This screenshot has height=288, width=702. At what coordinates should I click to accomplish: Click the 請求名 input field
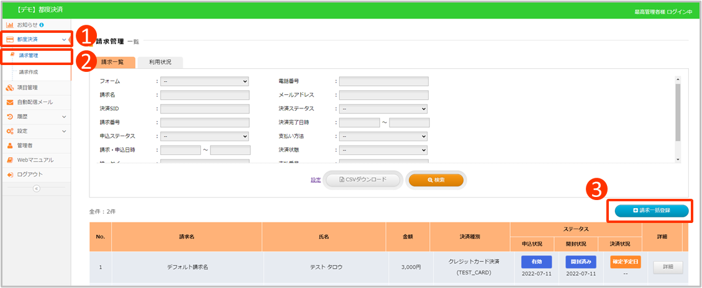click(204, 95)
